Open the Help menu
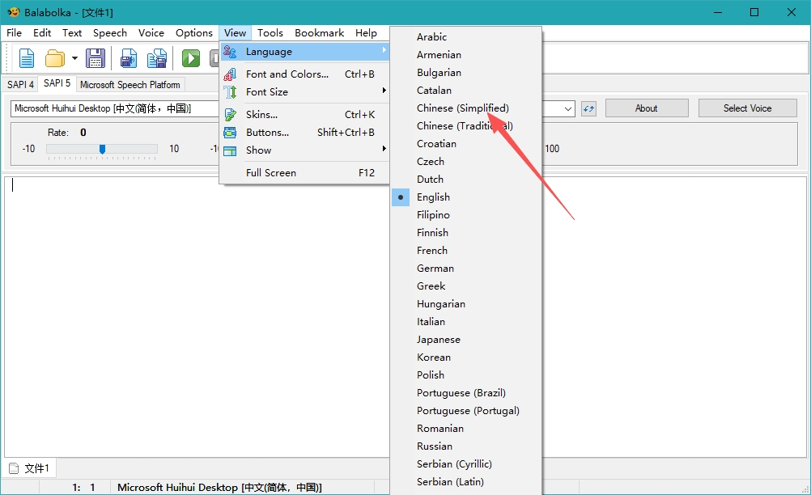Screen dimensions: 811x495 pyautogui.click(x=366, y=32)
